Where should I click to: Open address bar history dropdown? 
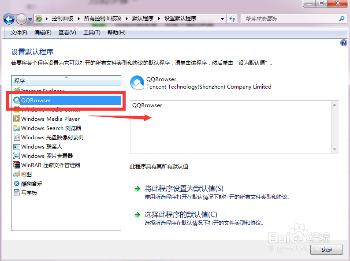coord(222,19)
